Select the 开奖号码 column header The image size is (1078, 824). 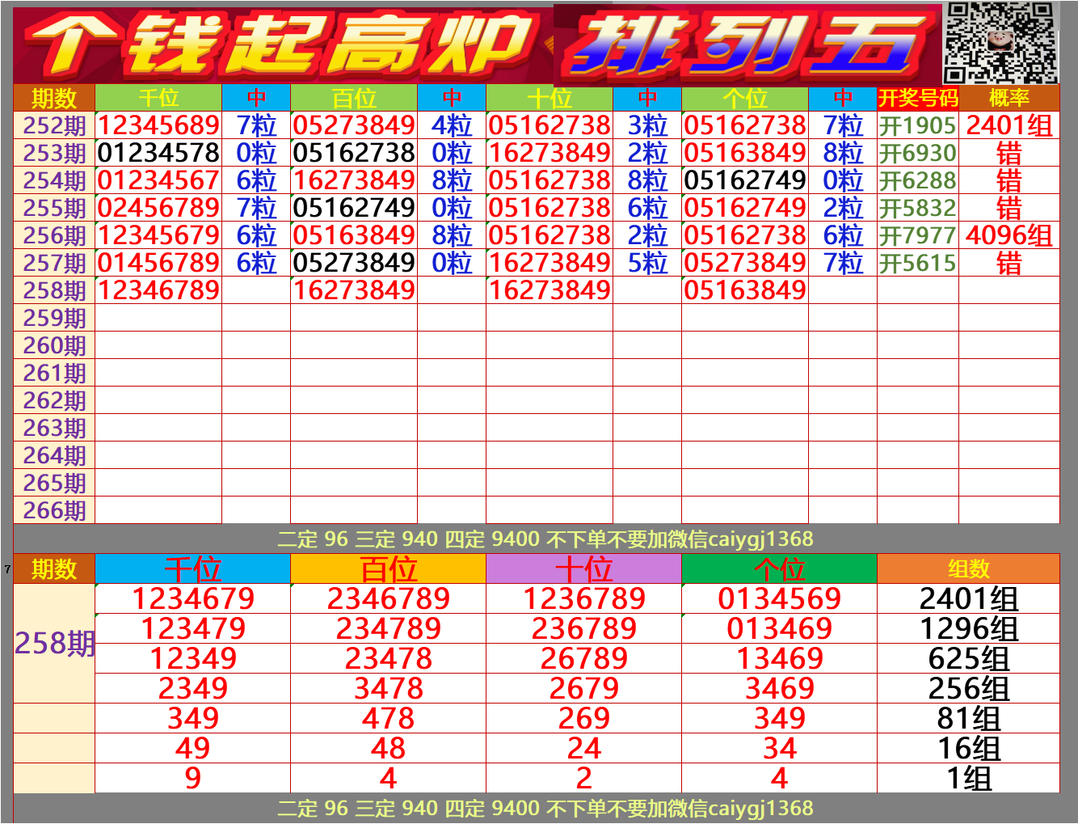[917, 99]
